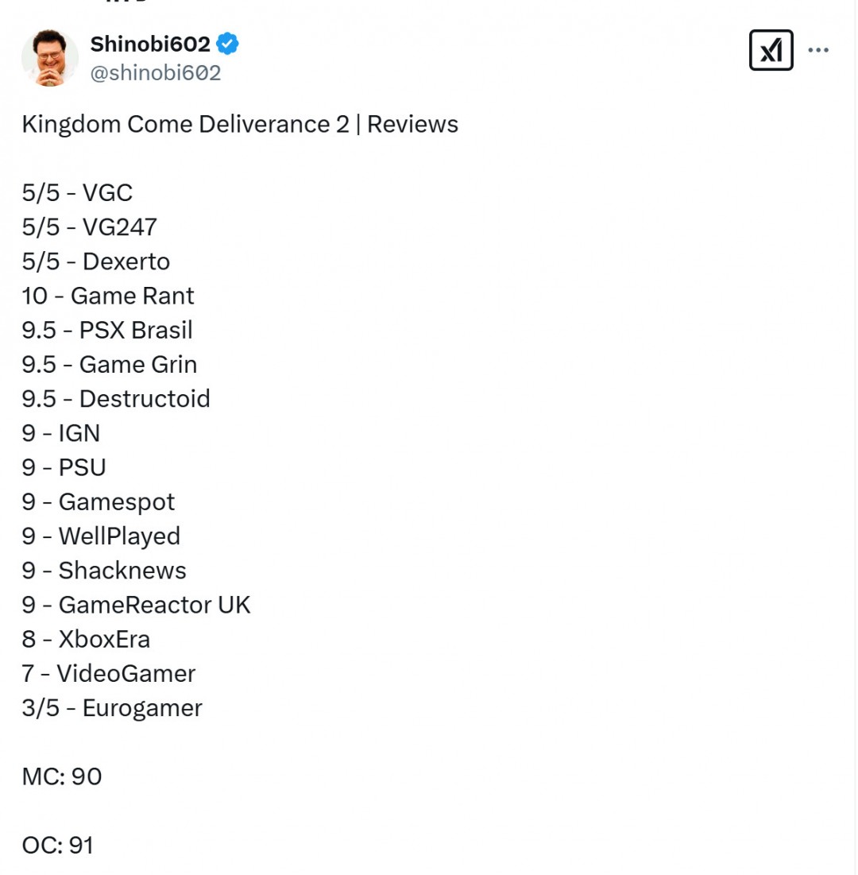Screen dimensions: 858x875
Task: Click the MC: 90 score text
Action: click(x=62, y=776)
